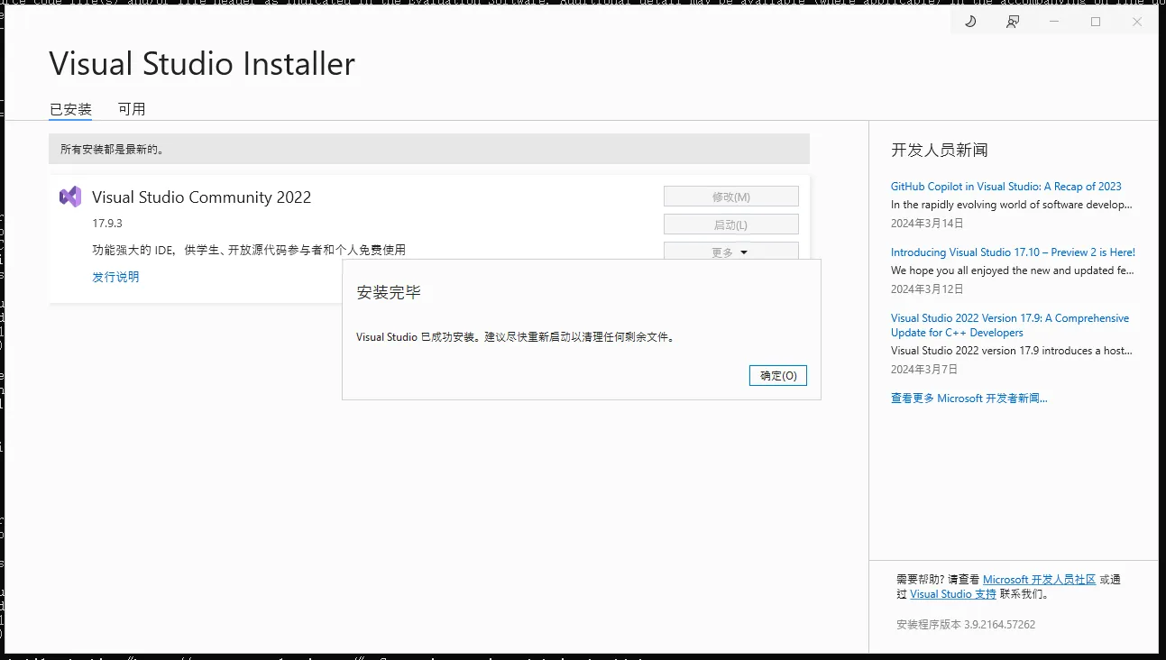The image size is (1166, 660).
Task: Click the 功能强大的 IDE description text
Action: point(249,250)
